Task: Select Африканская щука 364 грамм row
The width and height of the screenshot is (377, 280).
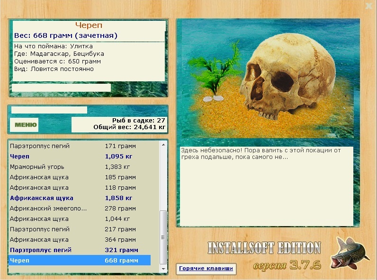Action: 80,239
